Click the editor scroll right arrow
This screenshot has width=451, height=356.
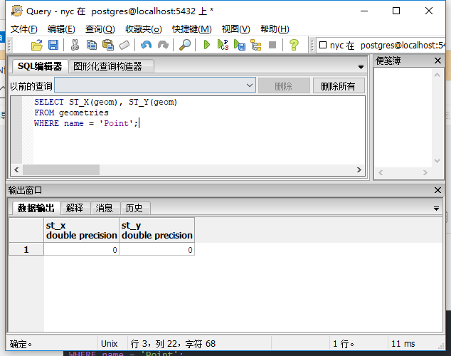359,169
